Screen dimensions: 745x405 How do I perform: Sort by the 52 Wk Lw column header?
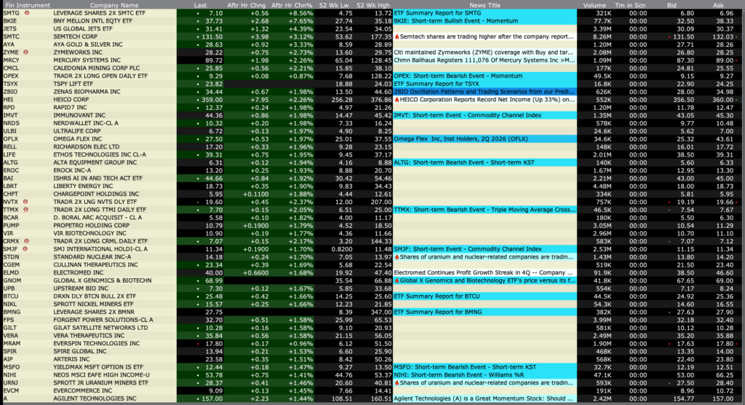pos(335,5)
